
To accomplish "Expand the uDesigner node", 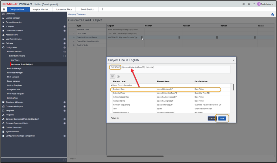I will tap(64, 26).
